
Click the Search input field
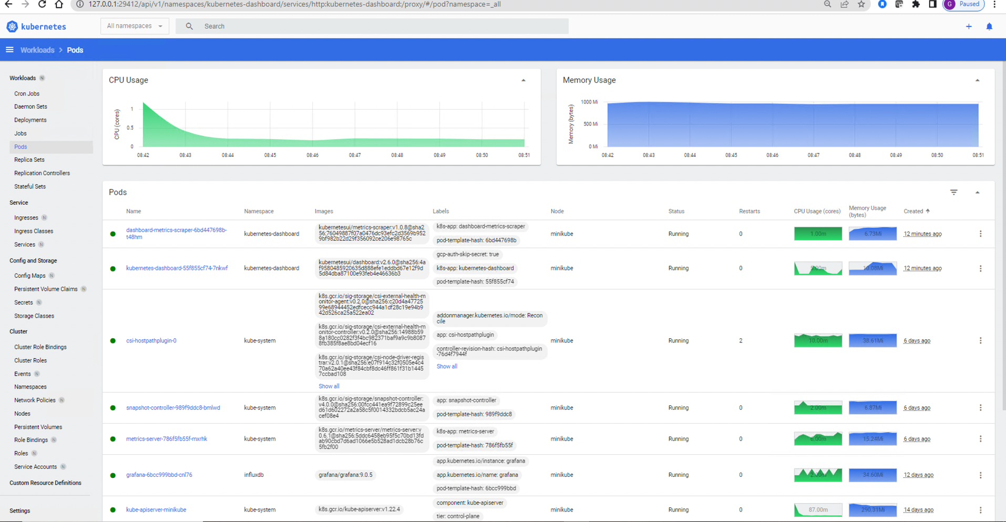click(372, 26)
